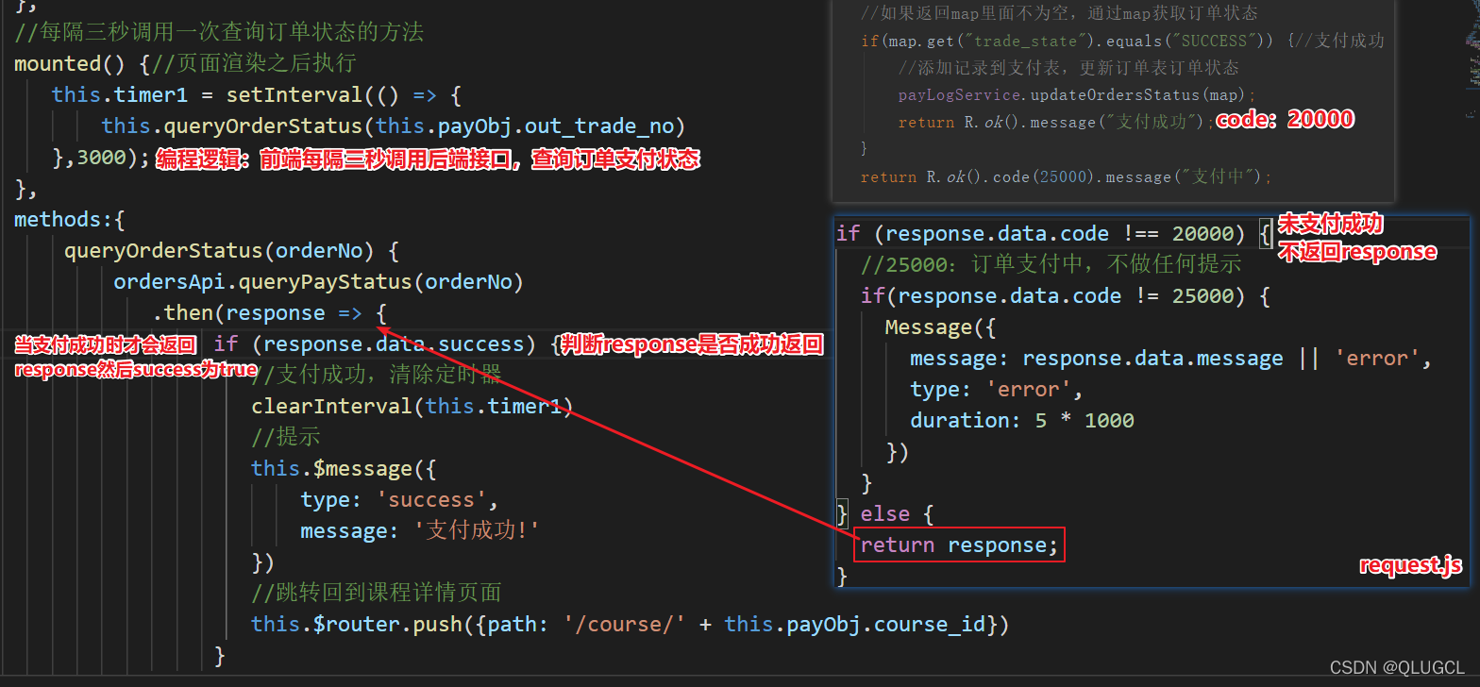Click 'return R.ok().code(25000).message("支付中");' line
Viewport: 1480px width, 687px height.
[x=1067, y=176]
